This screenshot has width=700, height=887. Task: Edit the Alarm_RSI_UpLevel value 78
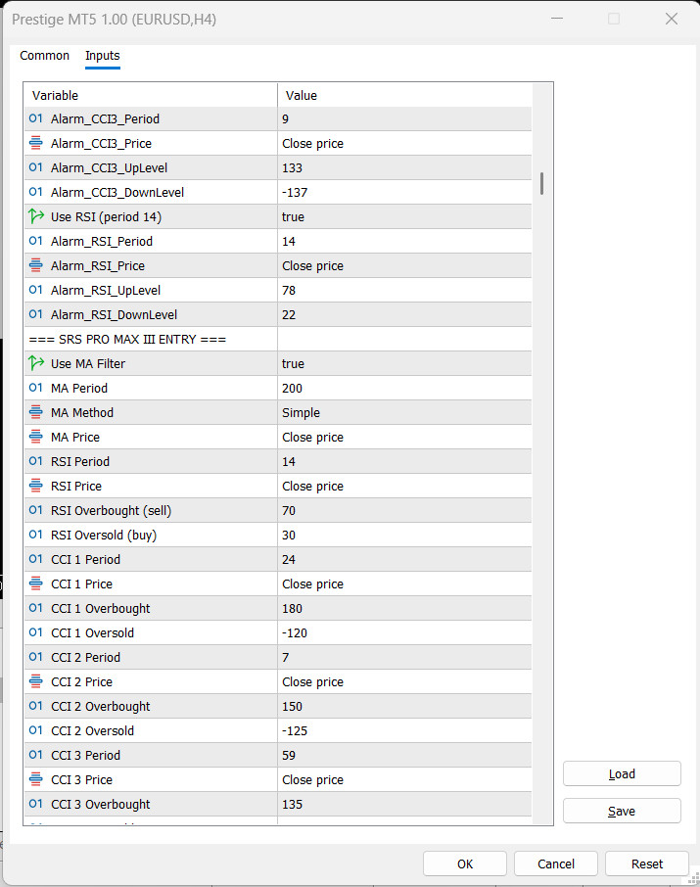click(404, 290)
